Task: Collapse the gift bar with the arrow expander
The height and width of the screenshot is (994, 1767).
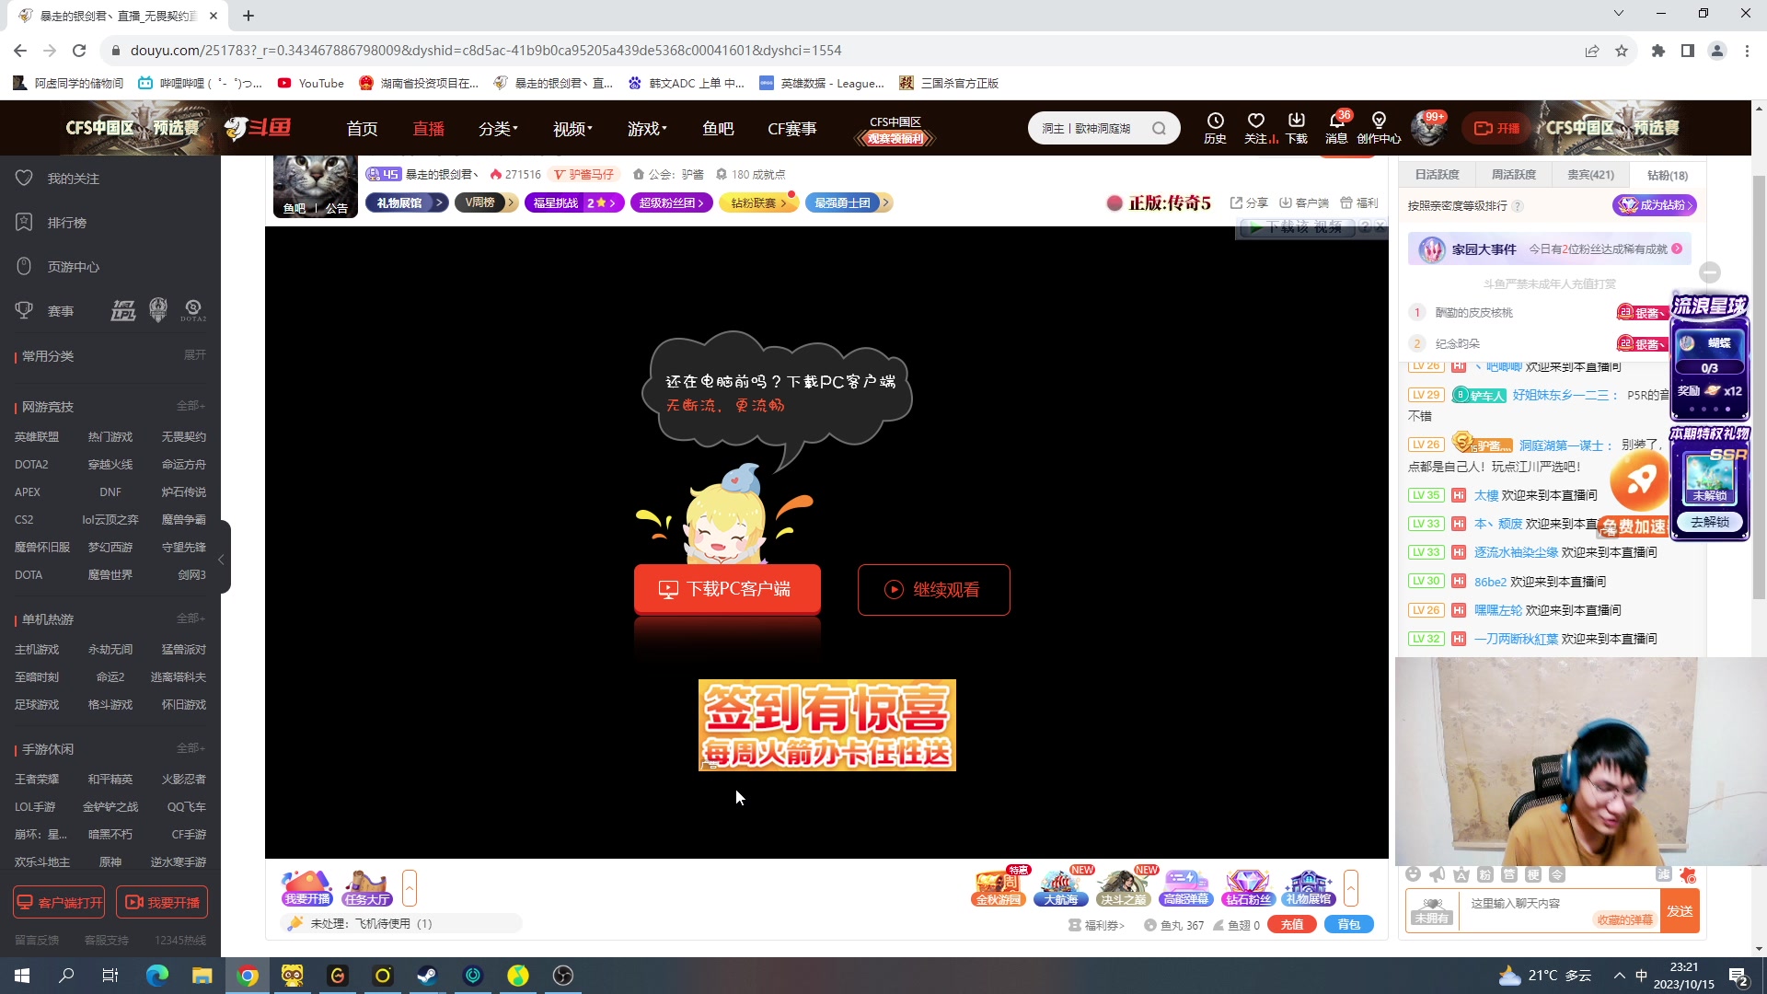Action: click(x=1351, y=886)
